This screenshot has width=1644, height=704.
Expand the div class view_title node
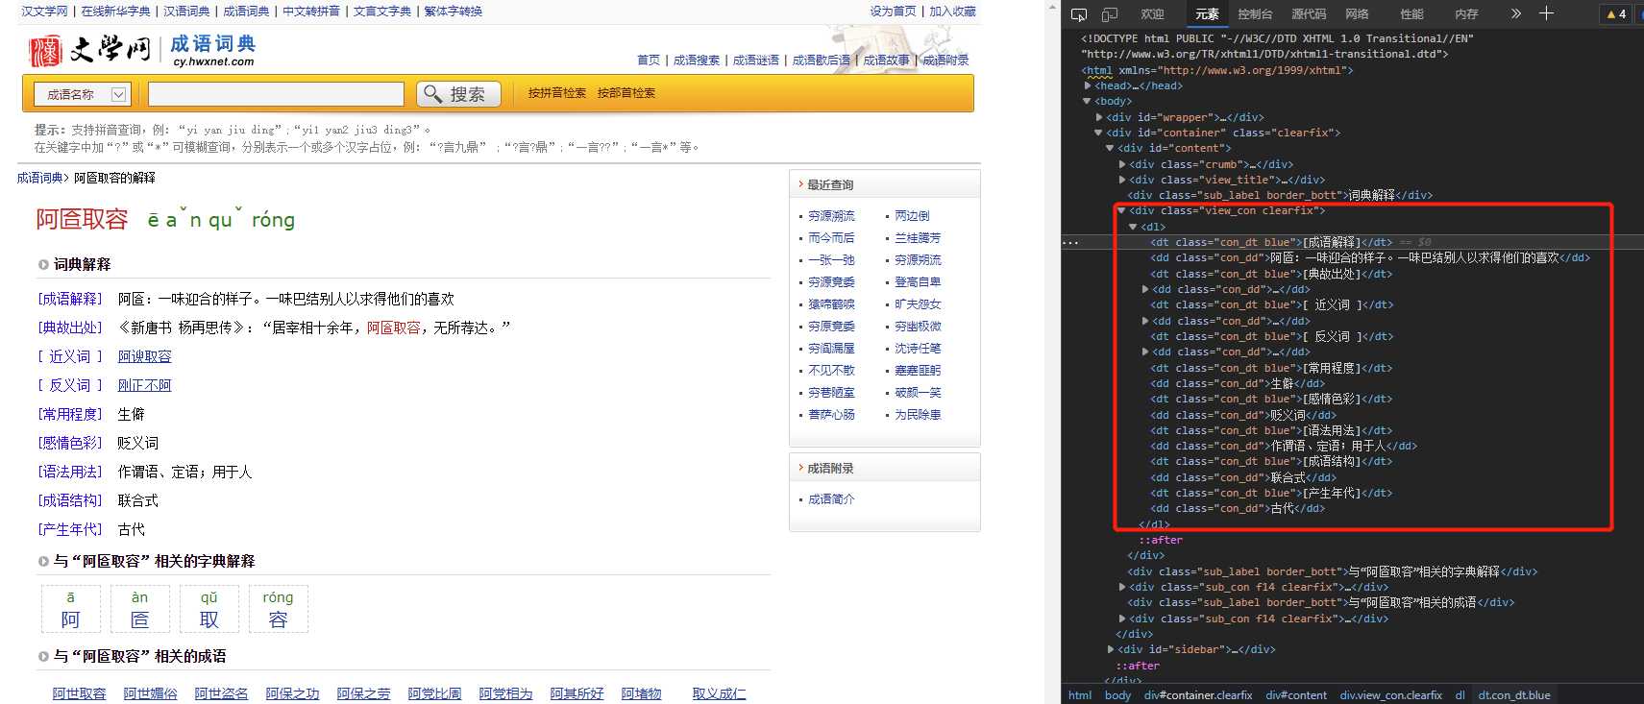[1122, 180]
